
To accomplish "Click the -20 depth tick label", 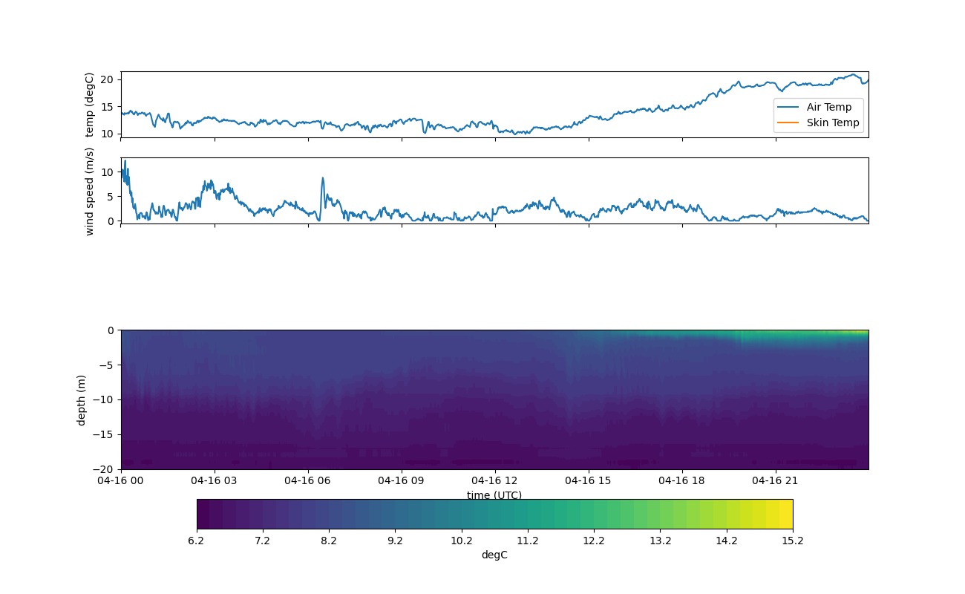I will (x=106, y=469).
